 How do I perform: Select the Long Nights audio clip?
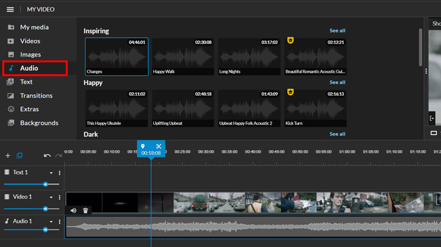coord(249,56)
